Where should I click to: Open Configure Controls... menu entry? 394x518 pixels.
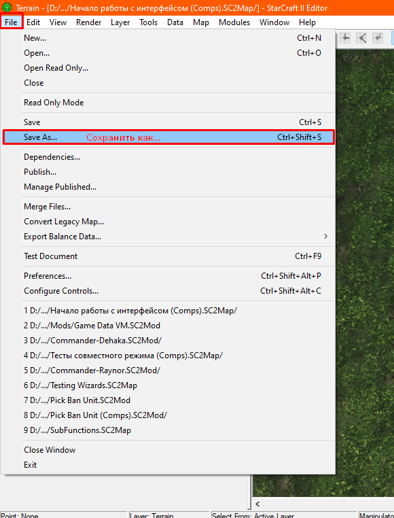coord(168,291)
